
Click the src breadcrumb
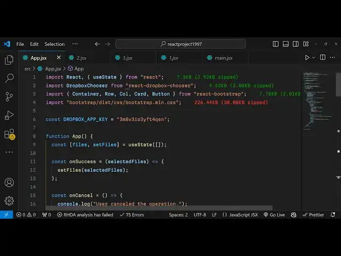[27, 69]
